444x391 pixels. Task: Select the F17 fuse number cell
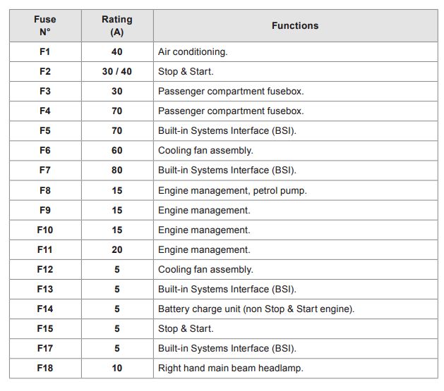44,348
